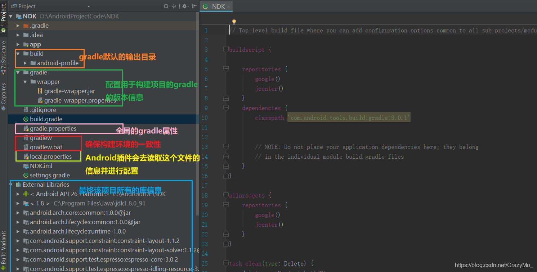Expand the 1.8 JDK library node

pos(18,203)
